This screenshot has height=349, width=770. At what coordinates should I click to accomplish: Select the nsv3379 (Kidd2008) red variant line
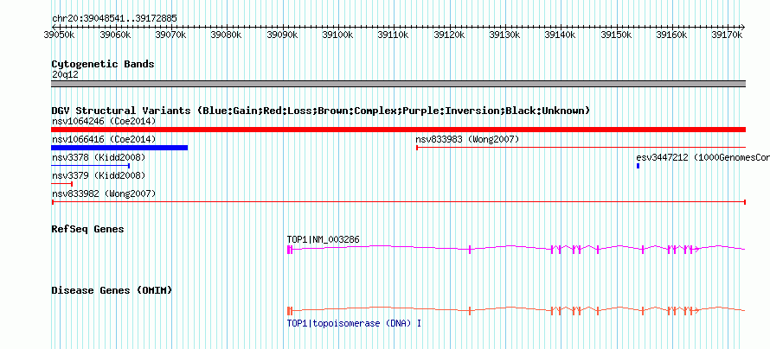pos(62,184)
